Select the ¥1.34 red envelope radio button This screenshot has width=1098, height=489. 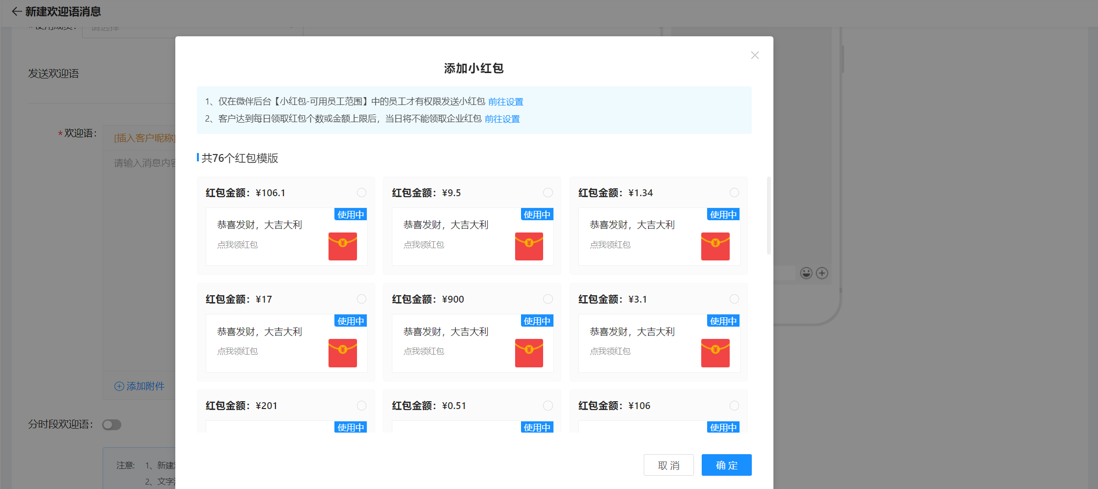click(x=734, y=193)
